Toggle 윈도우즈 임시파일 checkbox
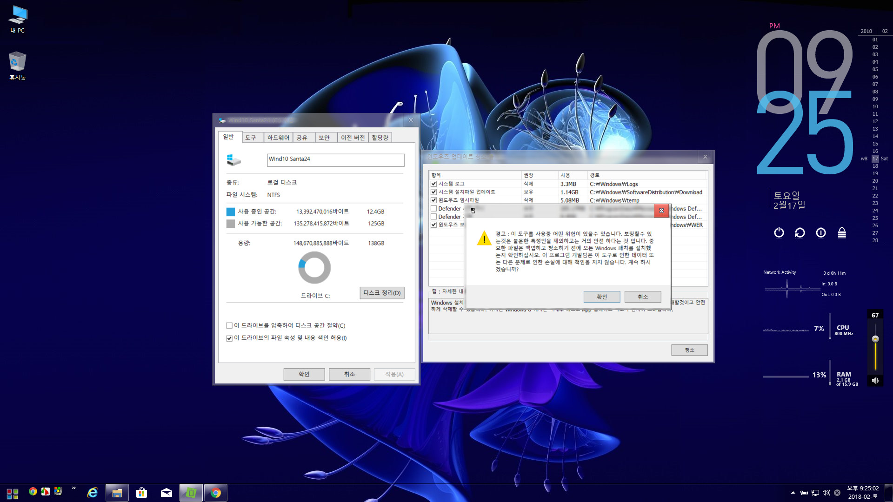 click(x=433, y=200)
